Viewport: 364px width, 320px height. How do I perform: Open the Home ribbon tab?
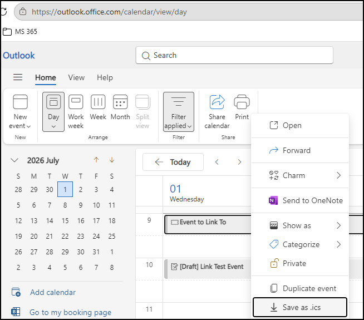[46, 77]
